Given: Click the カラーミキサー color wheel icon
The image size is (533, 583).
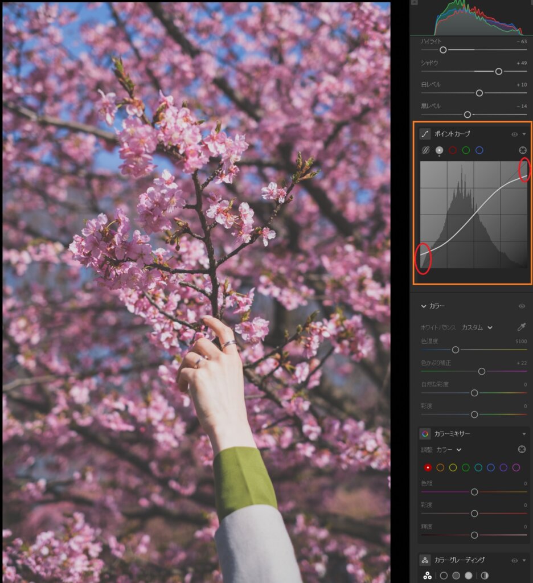Looking at the screenshot, I should (x=425, y=434).
